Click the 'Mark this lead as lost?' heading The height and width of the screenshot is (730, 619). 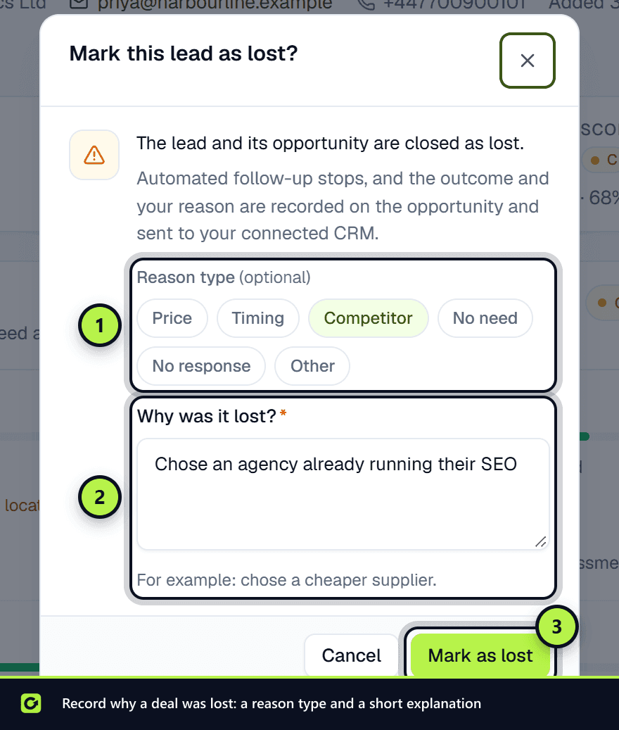pyautogui.click(x=184, y=54)
